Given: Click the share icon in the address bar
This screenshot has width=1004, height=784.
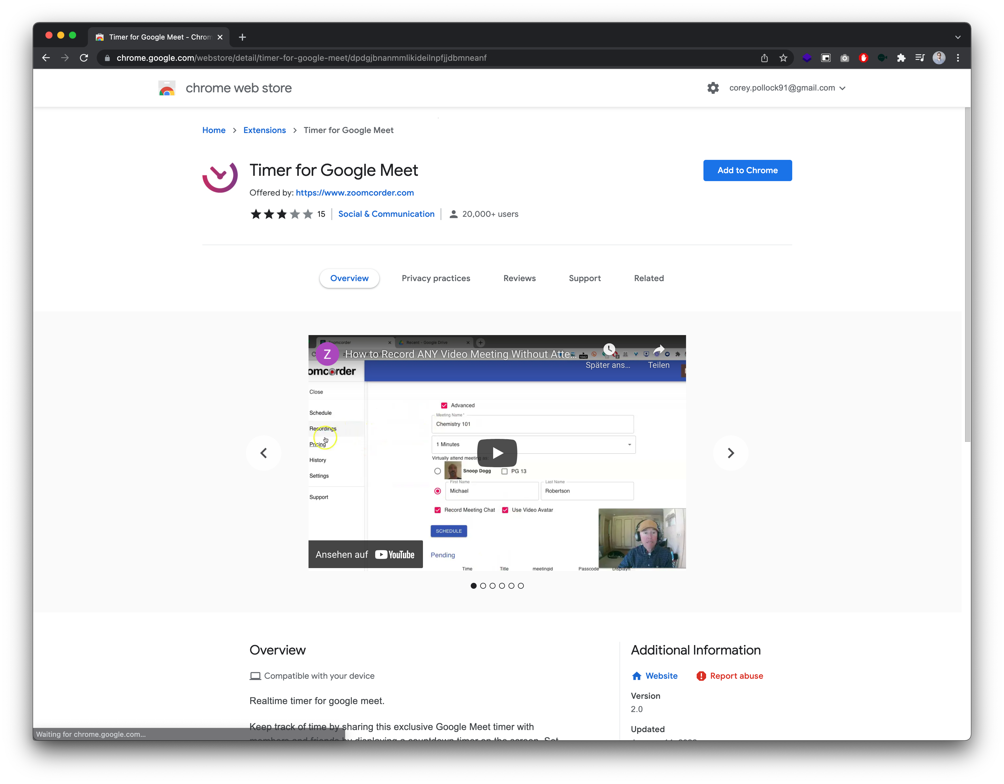Looking at the screenshot, I should tap(764, 58).
